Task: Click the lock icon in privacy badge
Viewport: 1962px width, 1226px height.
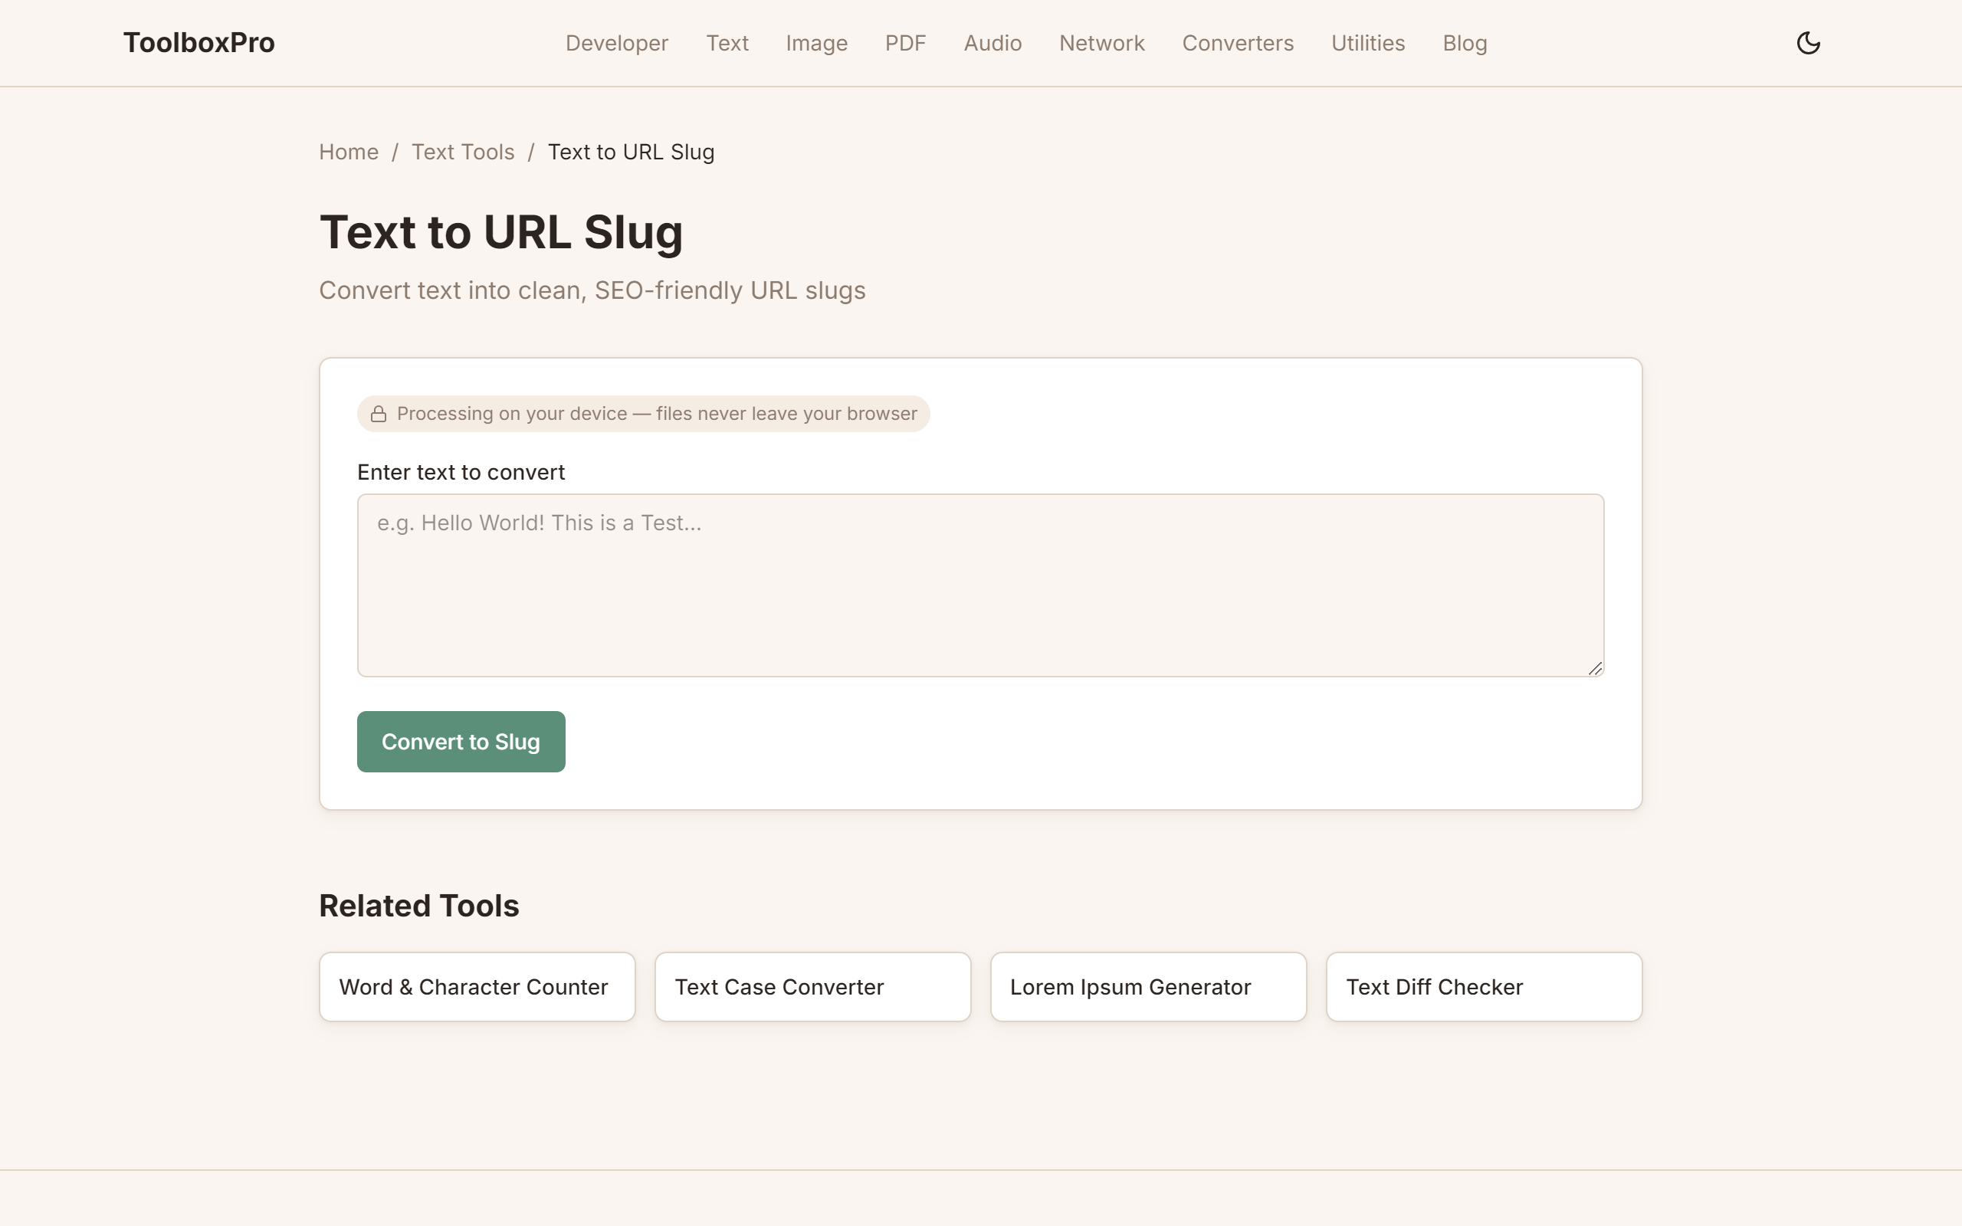Action: click(379, 415)
